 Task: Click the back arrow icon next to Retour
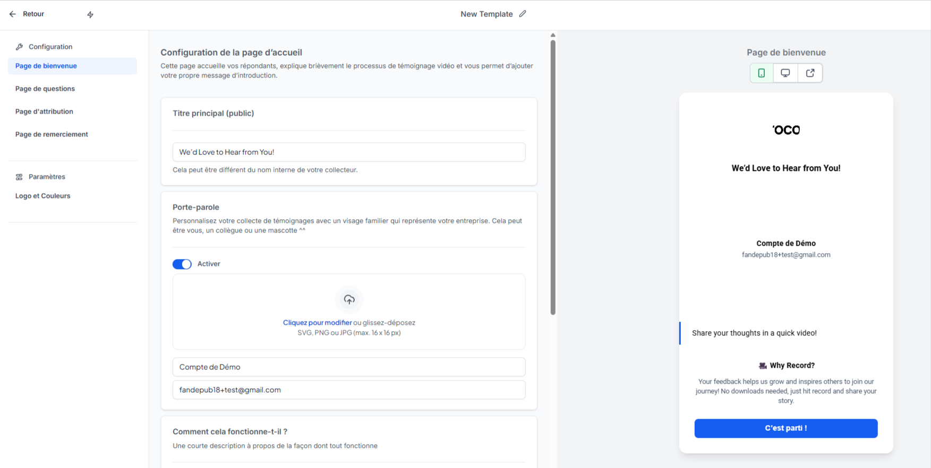click(13, 14)
